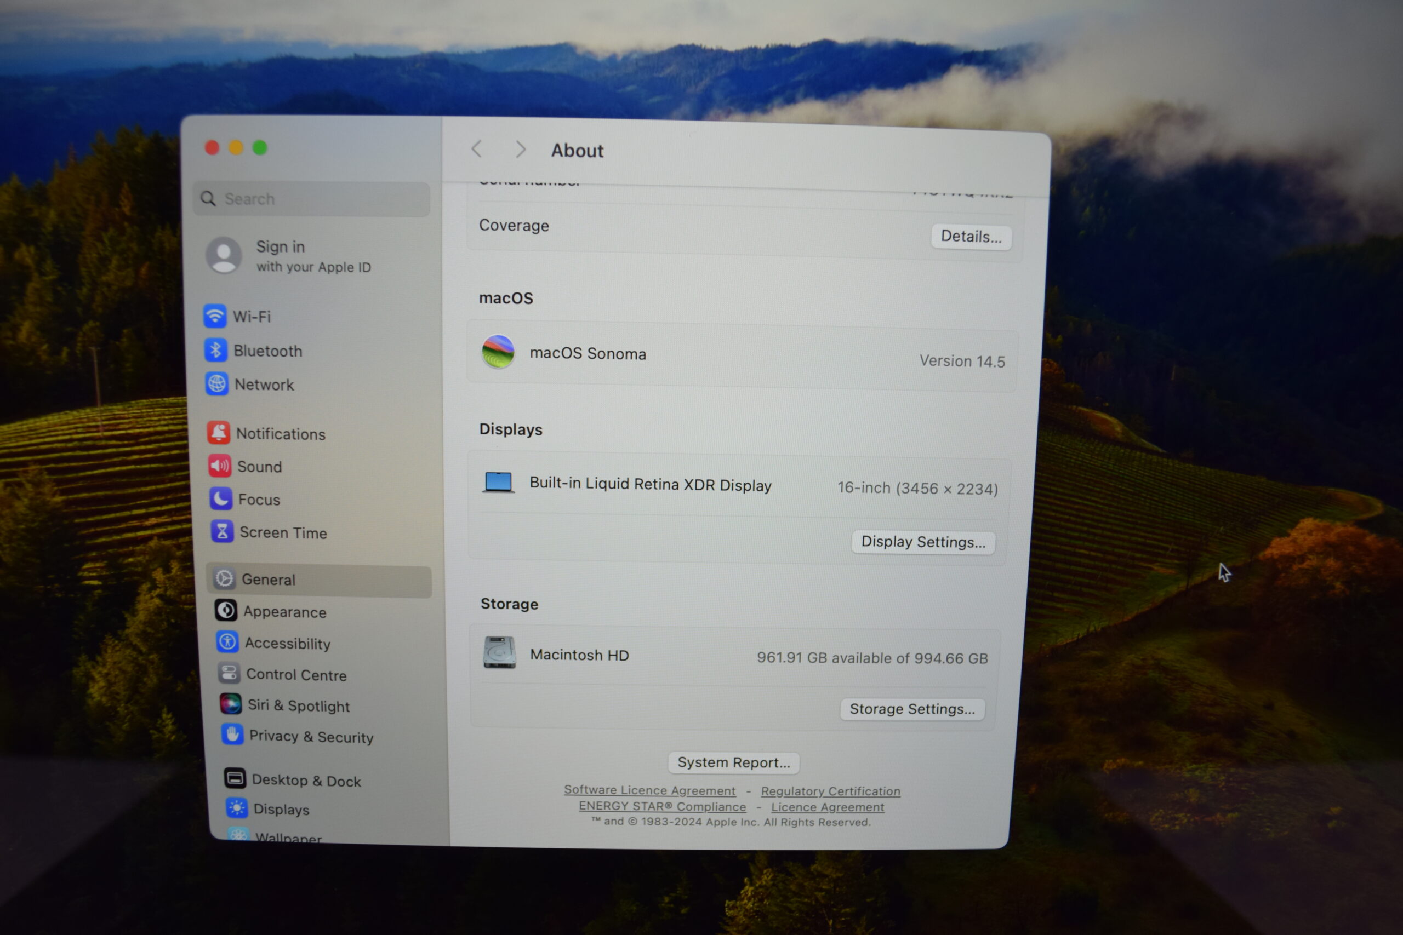The width and height of the screenshot is (1403, 935).
Task: Click the Version 14.5 text
Action: [x=962, y=361]
